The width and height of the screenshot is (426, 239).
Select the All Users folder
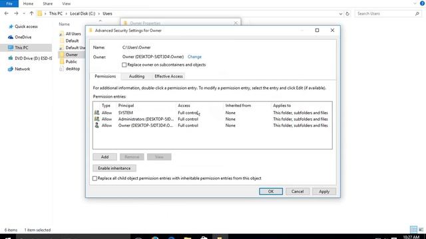tap(73, 34)
